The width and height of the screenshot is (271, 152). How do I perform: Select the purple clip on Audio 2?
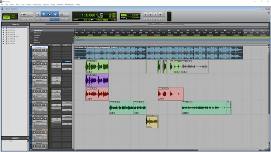97,80
